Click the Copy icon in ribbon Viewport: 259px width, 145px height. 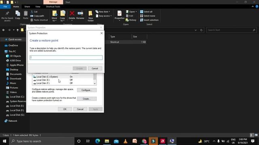[18, 15]
